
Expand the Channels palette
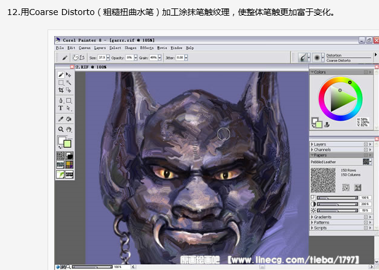pos(312,150)
